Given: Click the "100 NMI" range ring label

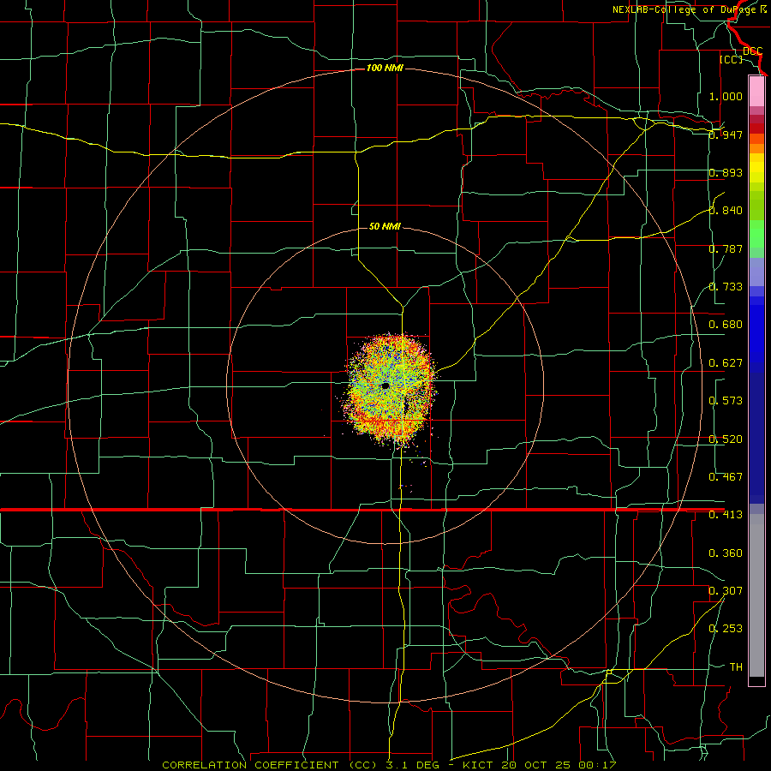Looking at the screenshot, I should click(x=385, y=68).
